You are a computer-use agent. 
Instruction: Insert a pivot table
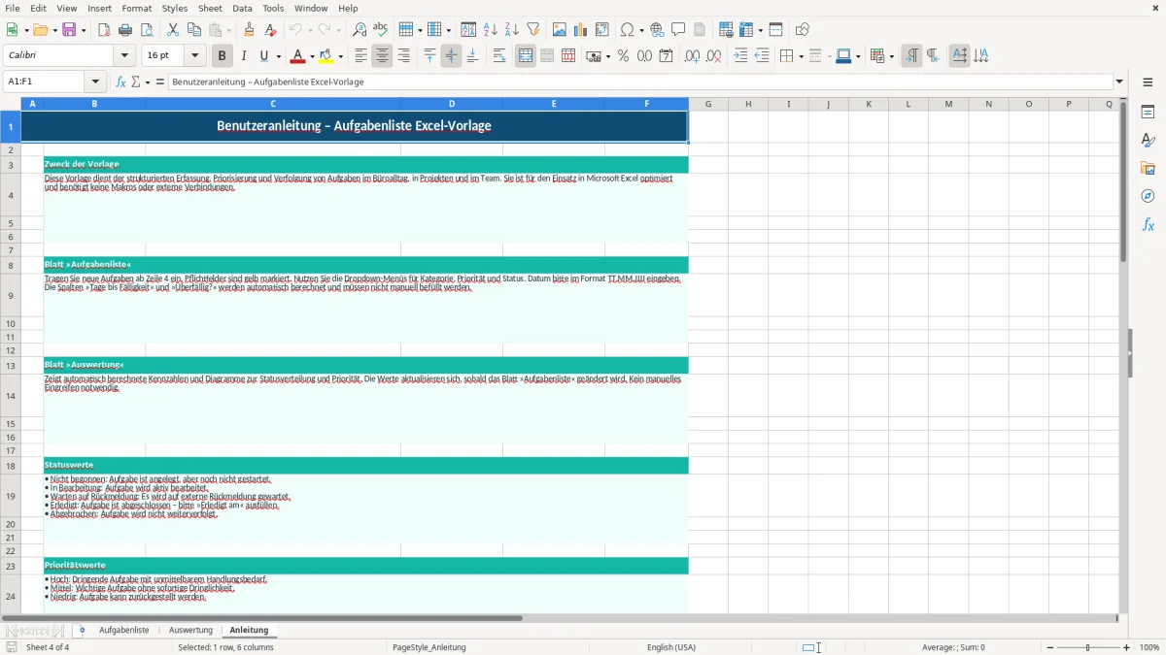[602, 30]
